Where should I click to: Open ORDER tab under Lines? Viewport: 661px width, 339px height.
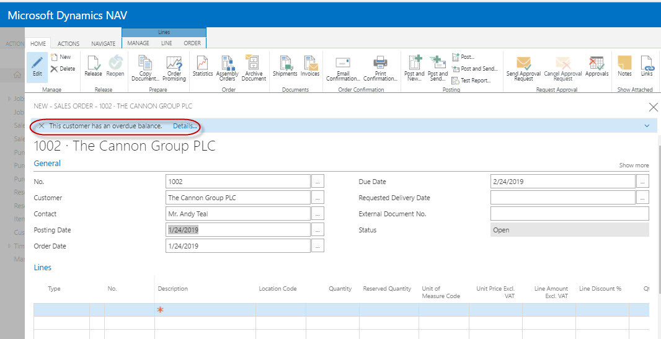(x=192, y=43)
